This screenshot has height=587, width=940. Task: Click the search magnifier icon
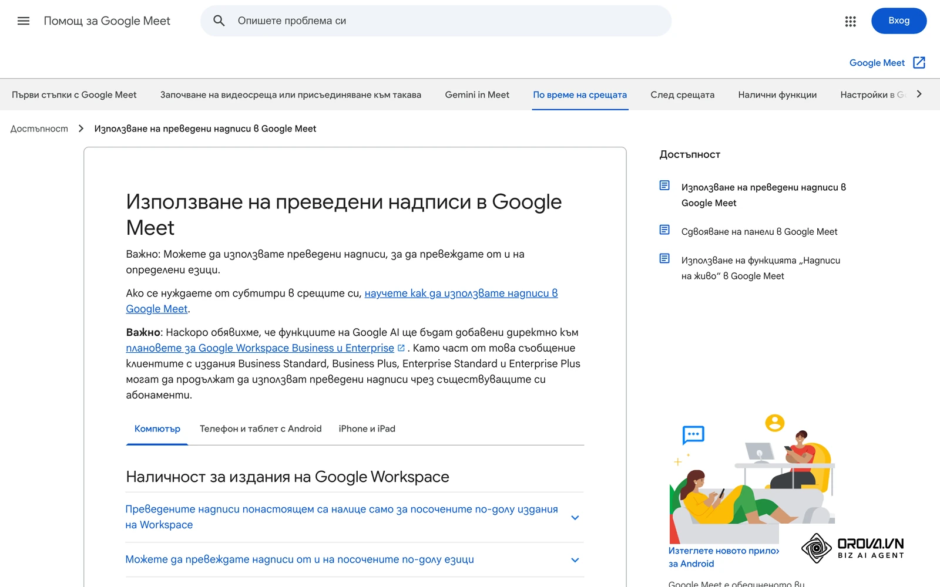click(x=219, y=21)
